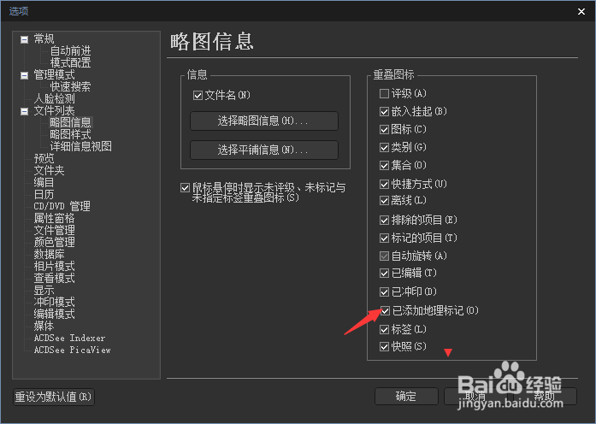Screen dimensions: 596x424
Task: Open 详细信息视图 settings page
Action: pyautogui.click(x=81, y=146)
